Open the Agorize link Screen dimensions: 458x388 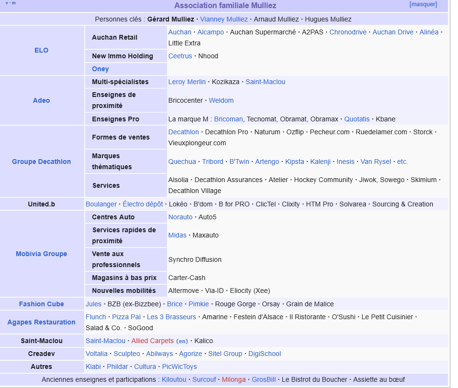(x=190, y=354)
